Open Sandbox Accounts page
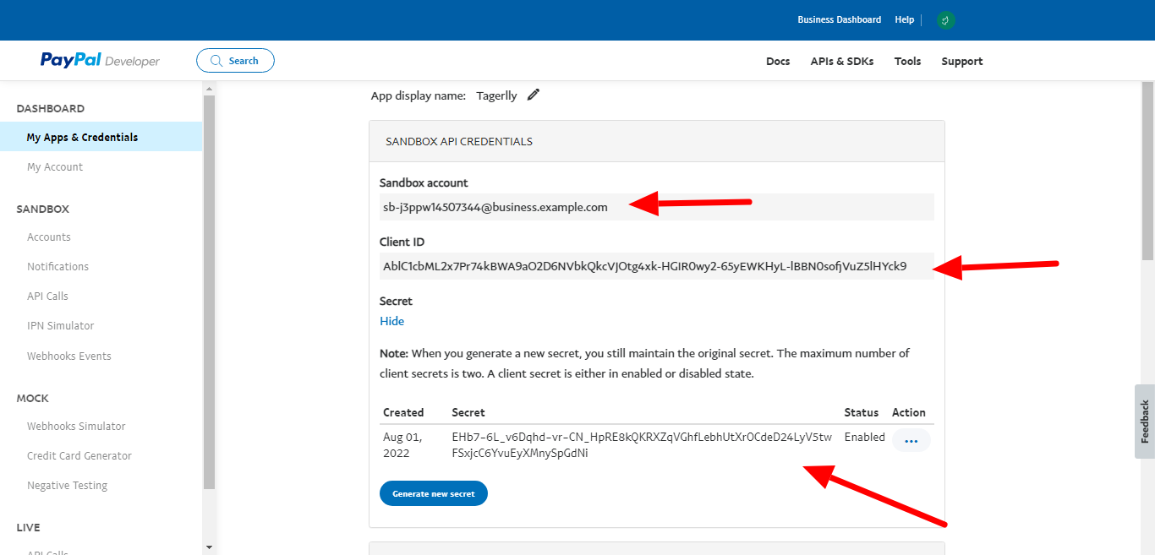 click(x=49, y=237)
